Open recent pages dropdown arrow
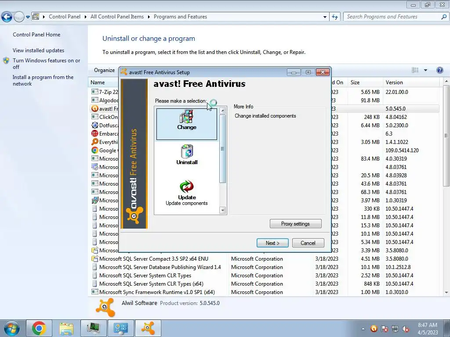The image size is (450, 337). pos(28,17)
